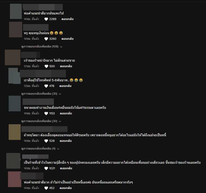
Task: Tap the heart icon beside 528
Action: [x=46, y=141]
